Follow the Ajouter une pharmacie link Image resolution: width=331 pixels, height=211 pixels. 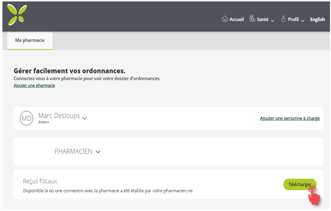tap(34, 85)
